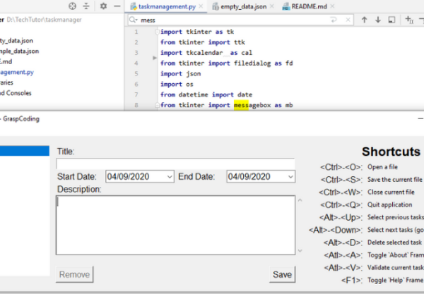Click the locate/scroll-from-source target icon
The image size is (424, 294).
pos(72,6)
